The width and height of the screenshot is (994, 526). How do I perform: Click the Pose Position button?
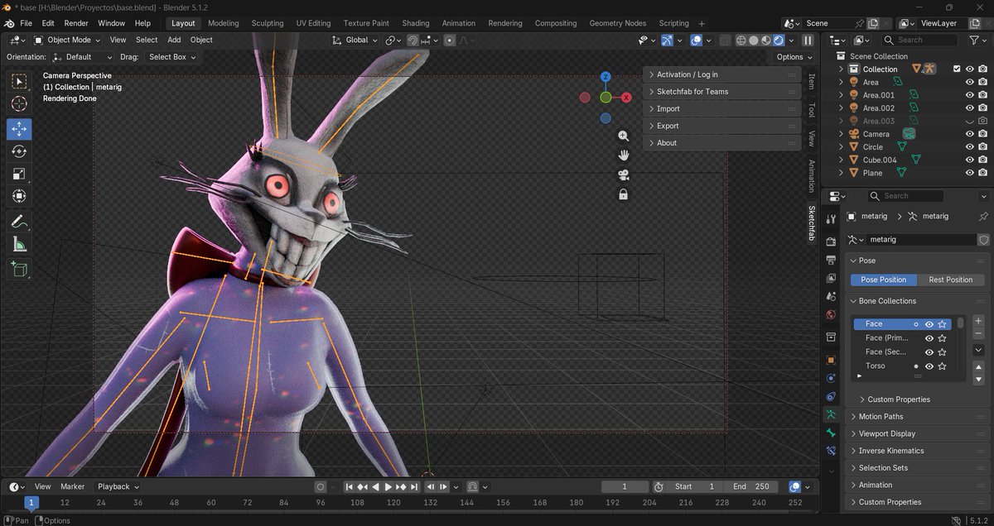[x=884, y=280]
